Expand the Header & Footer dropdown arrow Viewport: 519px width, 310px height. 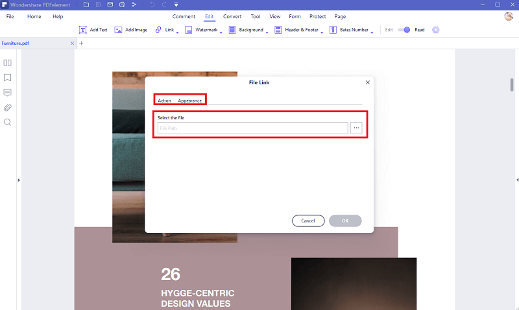322,32
